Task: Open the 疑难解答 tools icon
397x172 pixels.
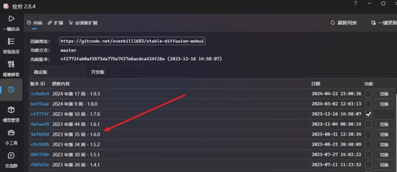Action: [x=12, y=64]
